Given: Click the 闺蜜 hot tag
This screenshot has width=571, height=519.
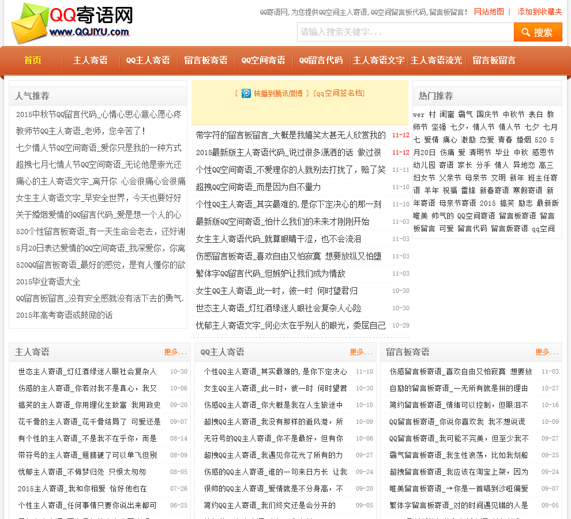Looking at the screenshot, I should point(446,114).
